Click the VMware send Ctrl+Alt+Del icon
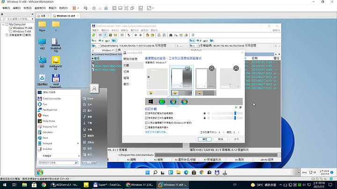Image resolution: width=337 pixels, height=189 pixels. coord(86,8)
